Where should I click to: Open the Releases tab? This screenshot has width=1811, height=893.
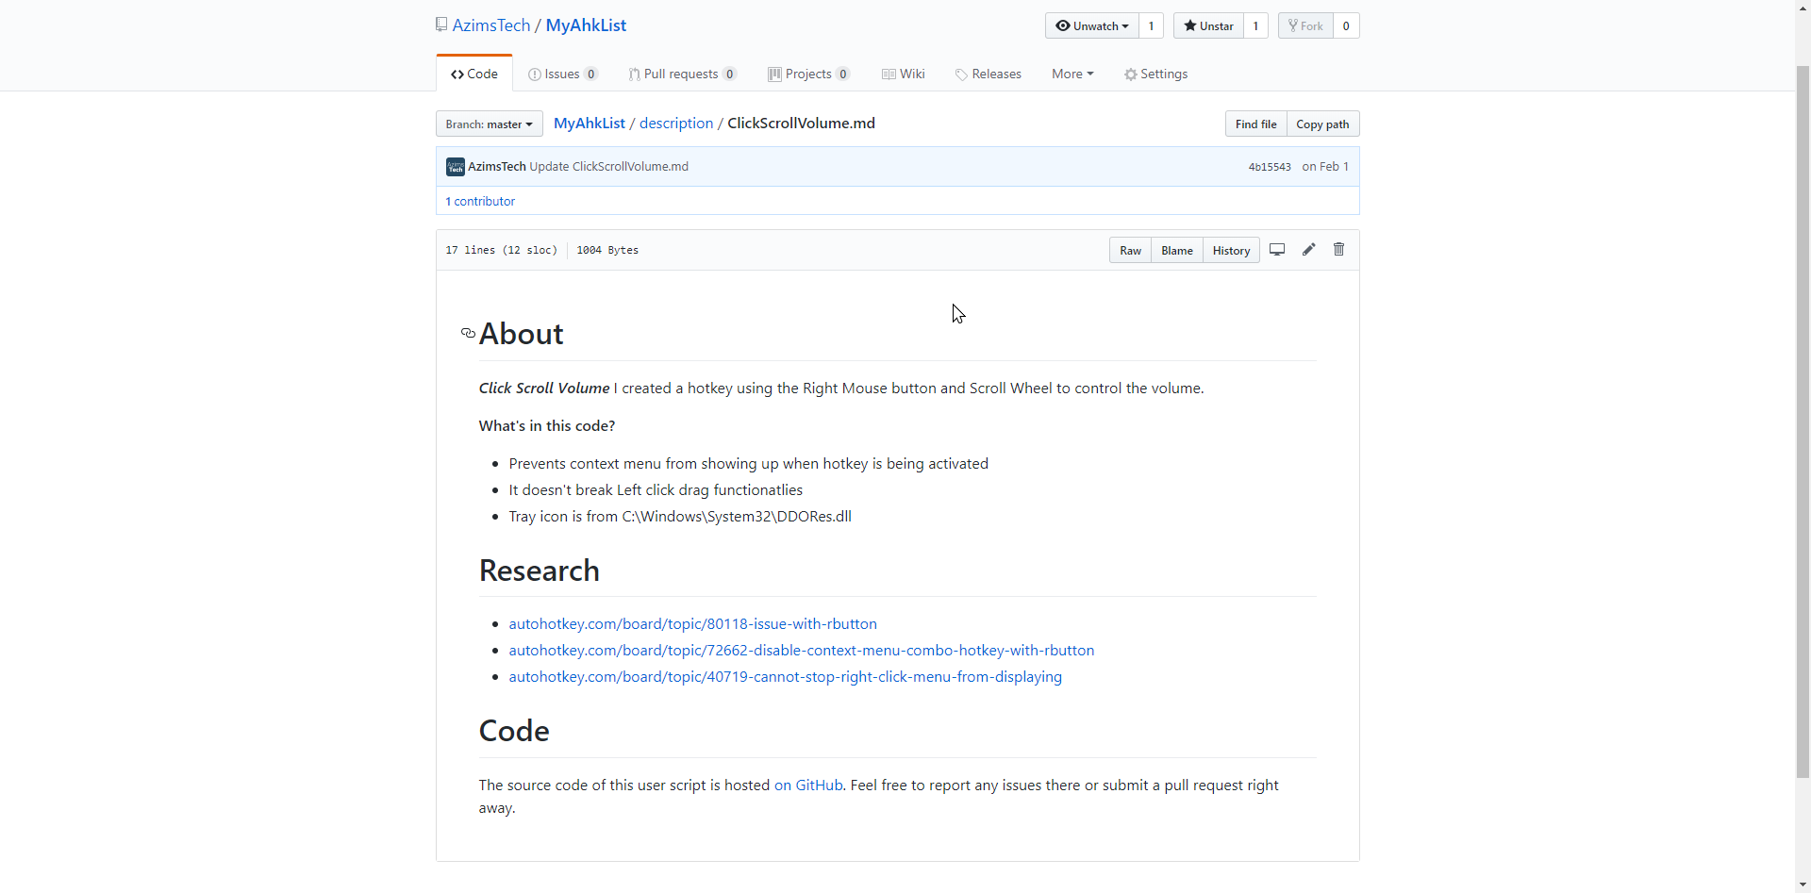(989, 74)
